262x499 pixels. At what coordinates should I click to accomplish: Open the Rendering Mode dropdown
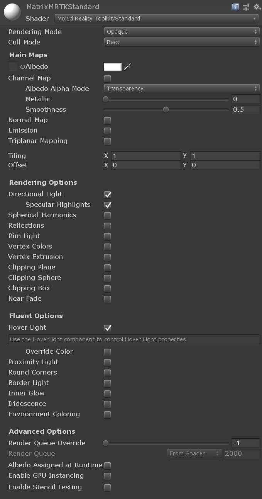pos(181,32)
